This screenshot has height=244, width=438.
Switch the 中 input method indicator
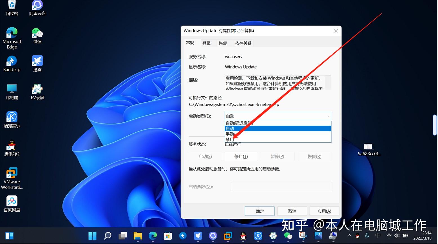coord(378,236)
